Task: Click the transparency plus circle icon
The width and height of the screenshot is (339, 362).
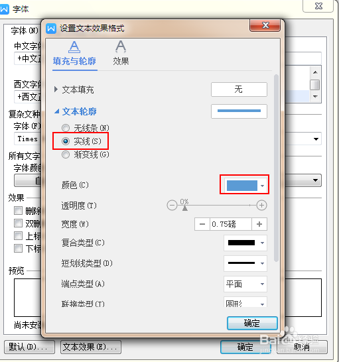Action: (261, 206)
